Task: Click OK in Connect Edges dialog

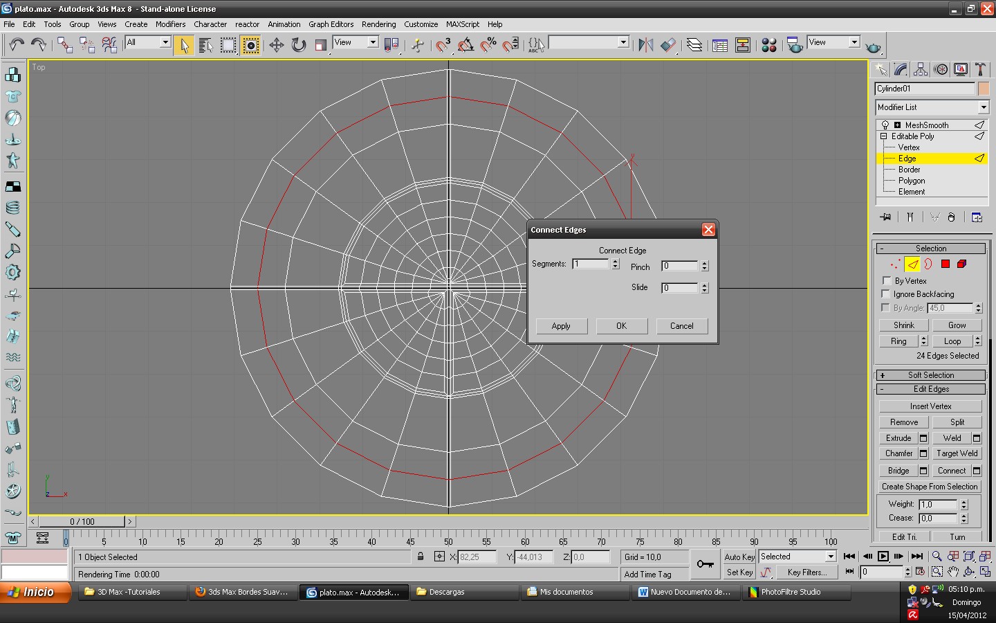Action: click(x=621, y=326)
